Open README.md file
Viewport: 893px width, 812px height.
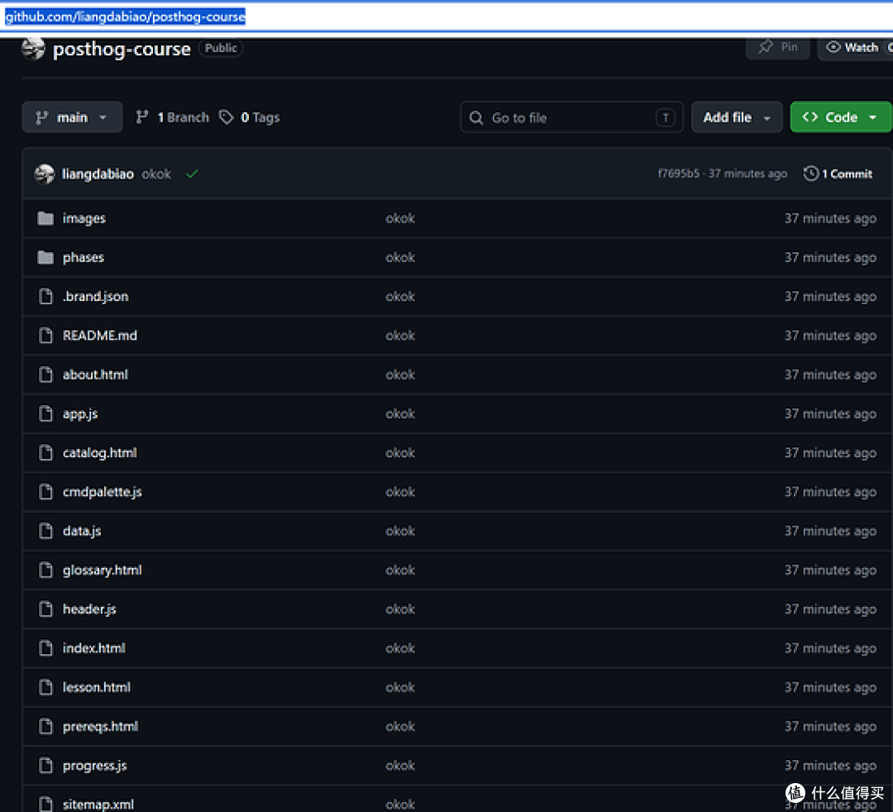click(100, 336)
